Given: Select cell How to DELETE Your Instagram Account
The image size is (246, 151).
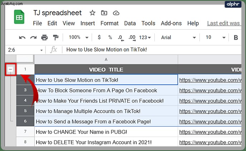Looking at the screenshot, I should click(106, 142).
